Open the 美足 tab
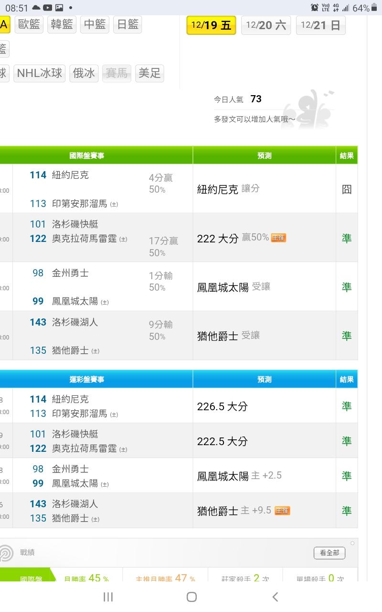The width and height of the screenshot is (382, 612). tap(149, 73)
